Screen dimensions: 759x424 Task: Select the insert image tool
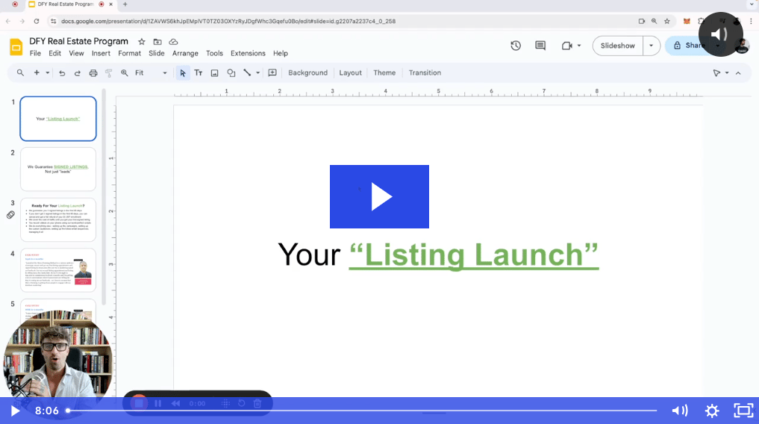214,73
